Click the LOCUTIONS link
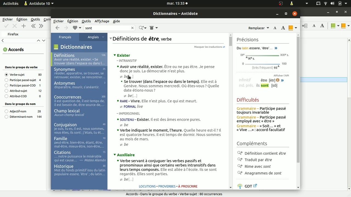Image resolution: width=351 pixels, height=197 pixels. 147,186
